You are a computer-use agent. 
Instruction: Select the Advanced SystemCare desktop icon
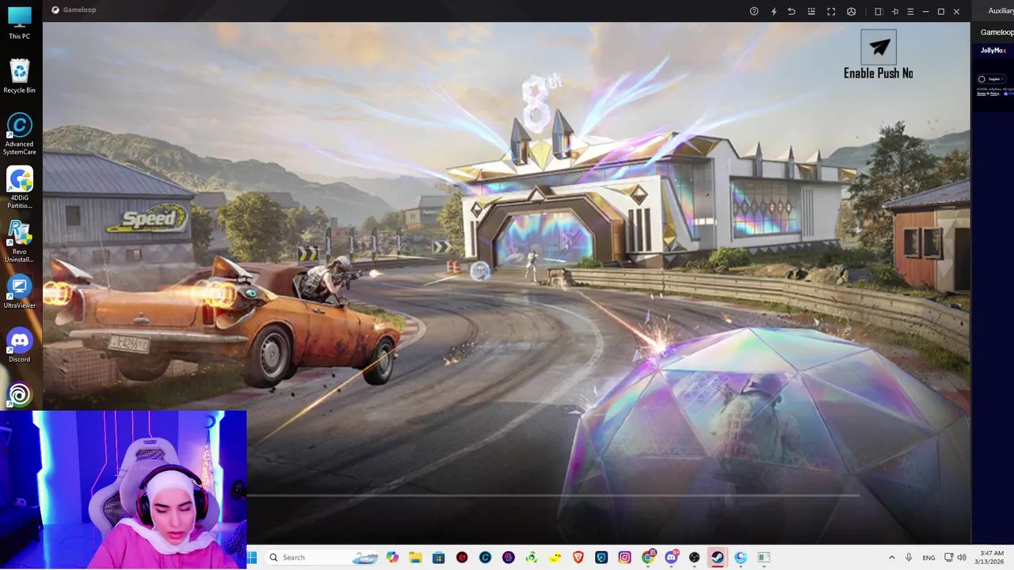(20, 134)
